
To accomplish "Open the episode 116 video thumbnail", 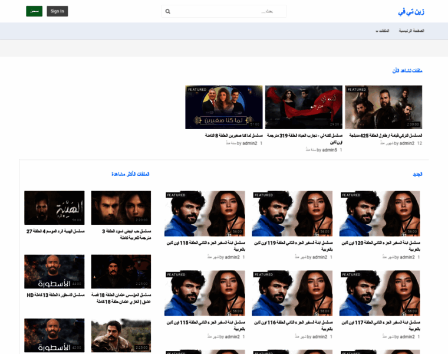I will (x=292, y=293).
